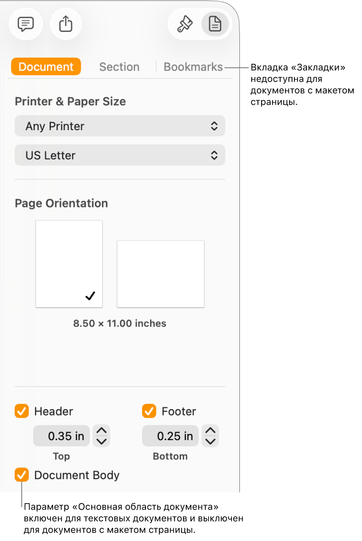The height and width of the screenshot is (541, 362).
Task: Open the Any Printer dropdown
Action: tap(120, 126)
